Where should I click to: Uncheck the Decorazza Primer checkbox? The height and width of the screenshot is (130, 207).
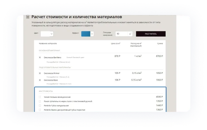pos(40,73)
